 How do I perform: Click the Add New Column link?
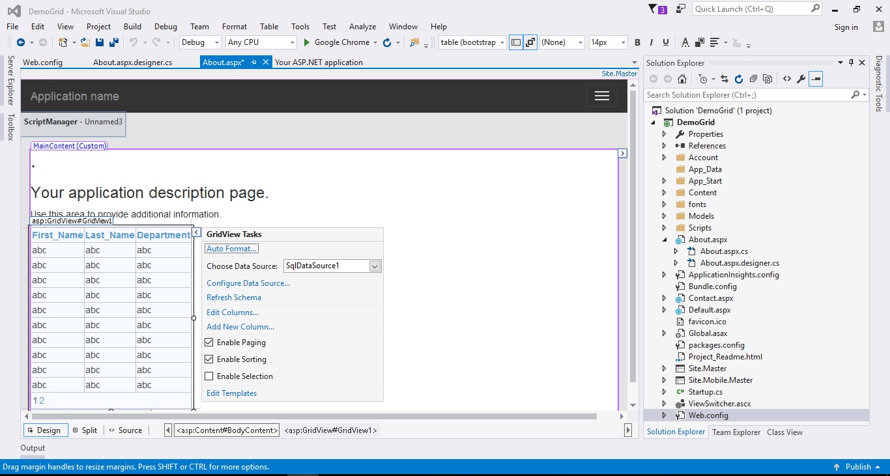240,327
